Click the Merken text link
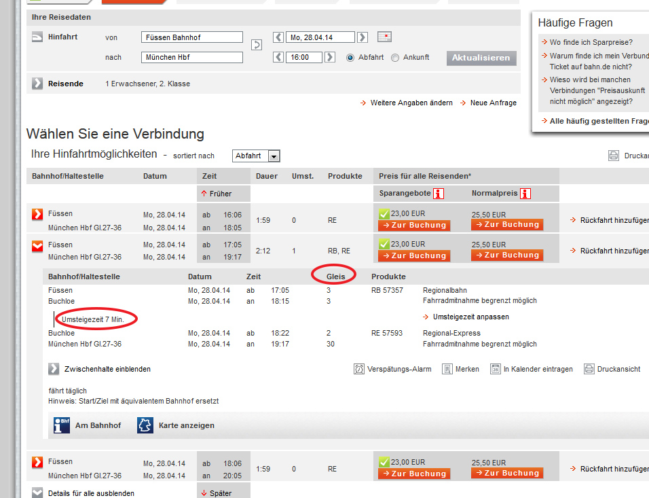The image size is (649, 498). click(467, 369)
